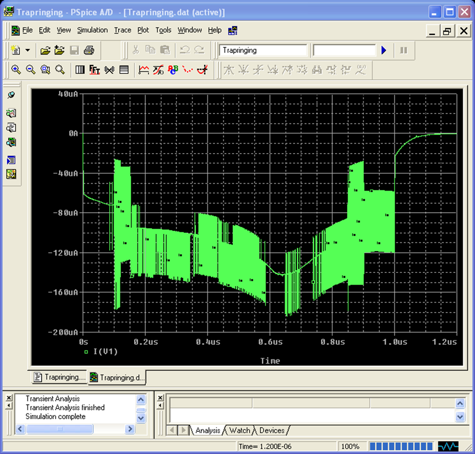Click the Zoom Fit magnifier icon
Screen dimensions: 475x454
pyautogui.click(x=60, y=70)
